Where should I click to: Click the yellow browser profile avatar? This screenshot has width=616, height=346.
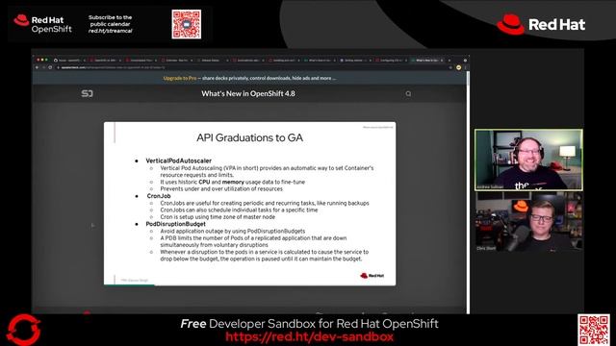click(x=458, y=67)
